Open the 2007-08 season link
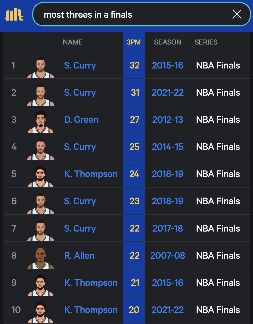This screenshot has width=253, height=324. tap(168, 256)
